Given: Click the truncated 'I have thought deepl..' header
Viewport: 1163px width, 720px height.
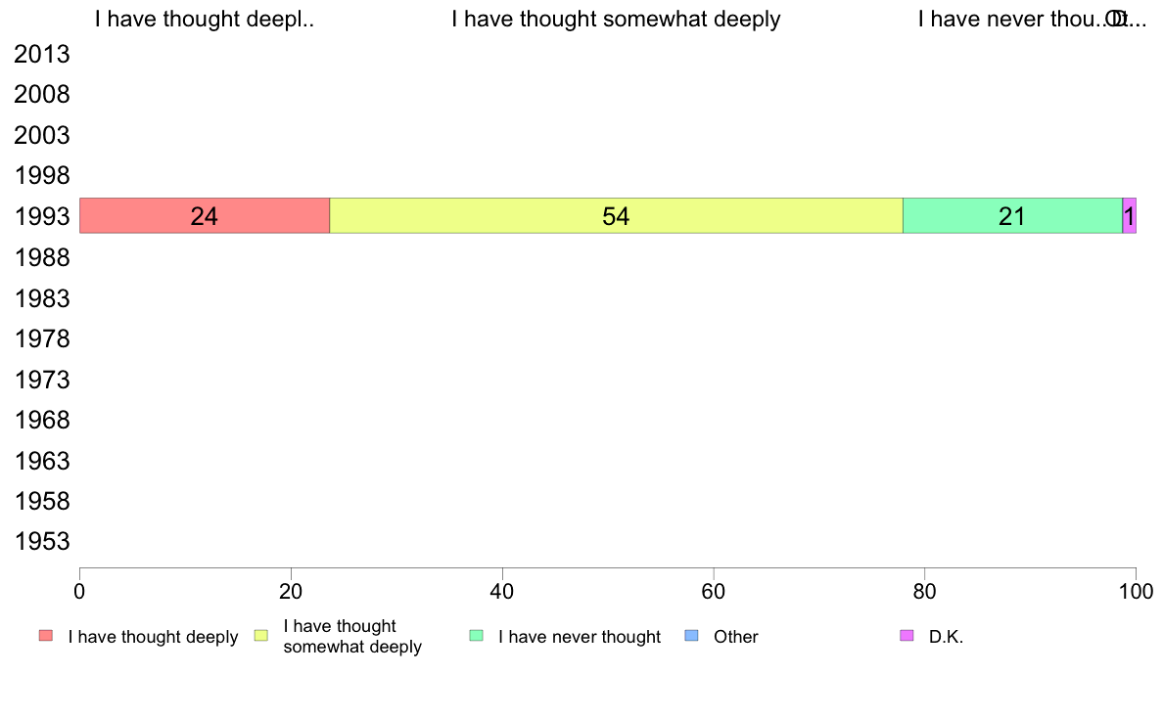Looking at the screenshot, I should click(x=205, y=20).
